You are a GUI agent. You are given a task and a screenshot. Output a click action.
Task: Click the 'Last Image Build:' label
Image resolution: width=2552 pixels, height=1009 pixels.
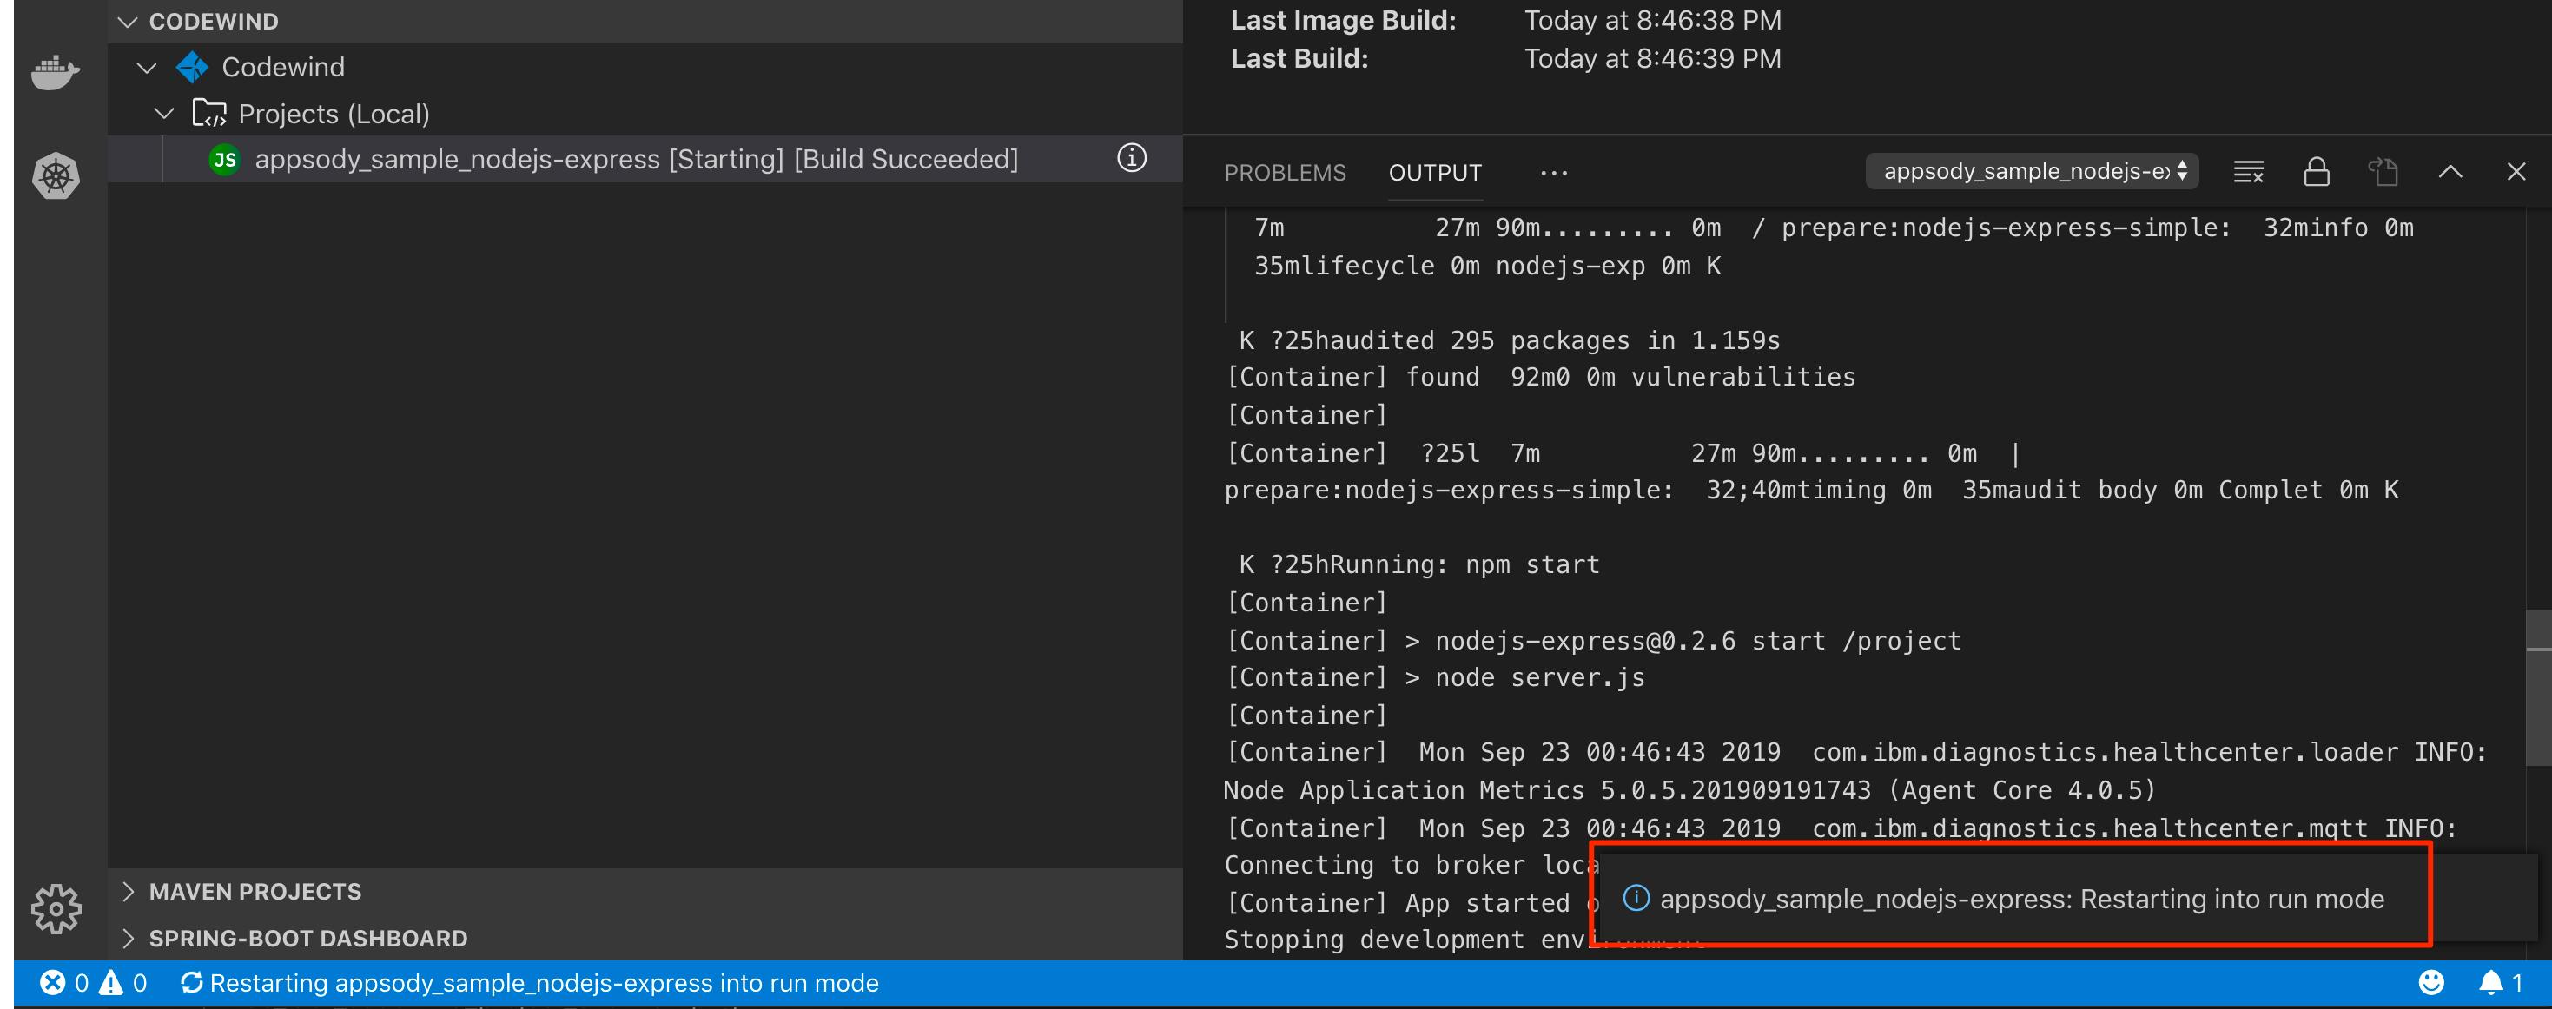pyautogui.click(x=1344, y=21)
